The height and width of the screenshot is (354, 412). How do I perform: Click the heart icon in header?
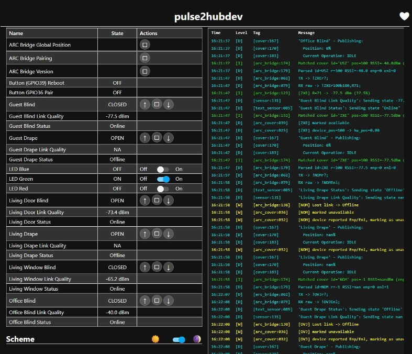pos(404,16)
